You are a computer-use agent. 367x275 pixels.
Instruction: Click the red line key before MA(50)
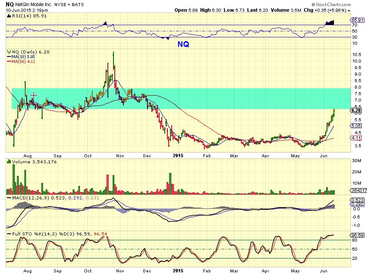[x=9, y=62]
